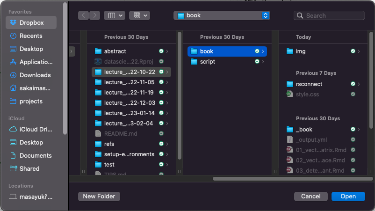Open Recents from the Favorites sidebar
The height and width of the screenshot is (211, 375).
(13, 36)
